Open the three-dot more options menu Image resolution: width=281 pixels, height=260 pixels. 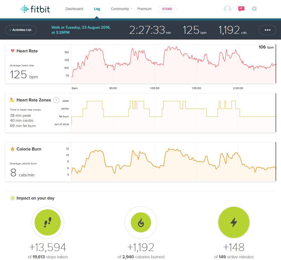[268, 30]
